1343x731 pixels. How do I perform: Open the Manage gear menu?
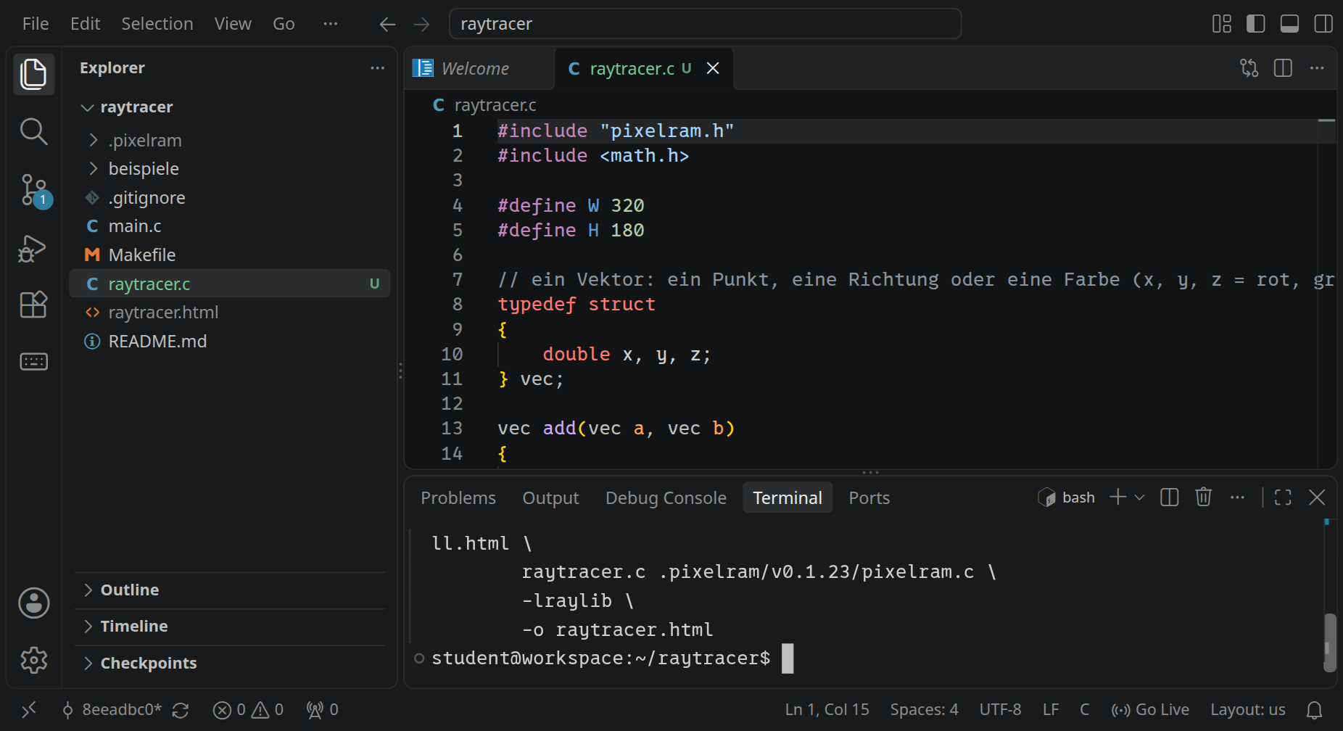(x=33, y=660)
